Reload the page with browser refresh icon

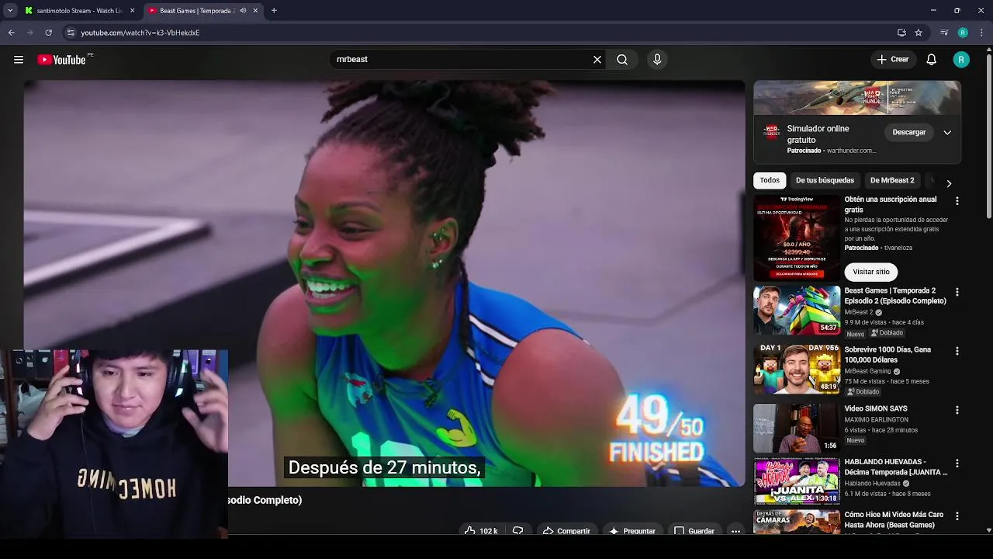pyautogui.click(x=48, y=33)
